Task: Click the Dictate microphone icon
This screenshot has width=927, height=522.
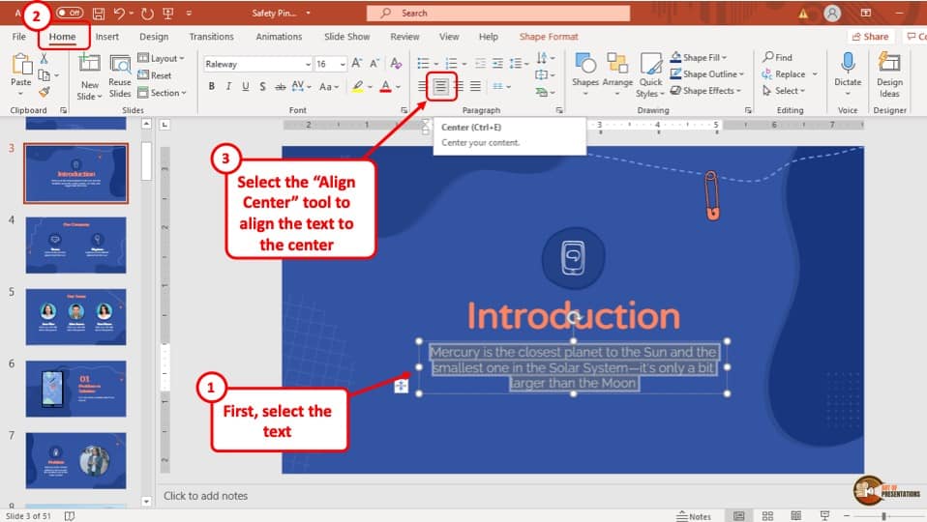Action: tap(848, 62)
